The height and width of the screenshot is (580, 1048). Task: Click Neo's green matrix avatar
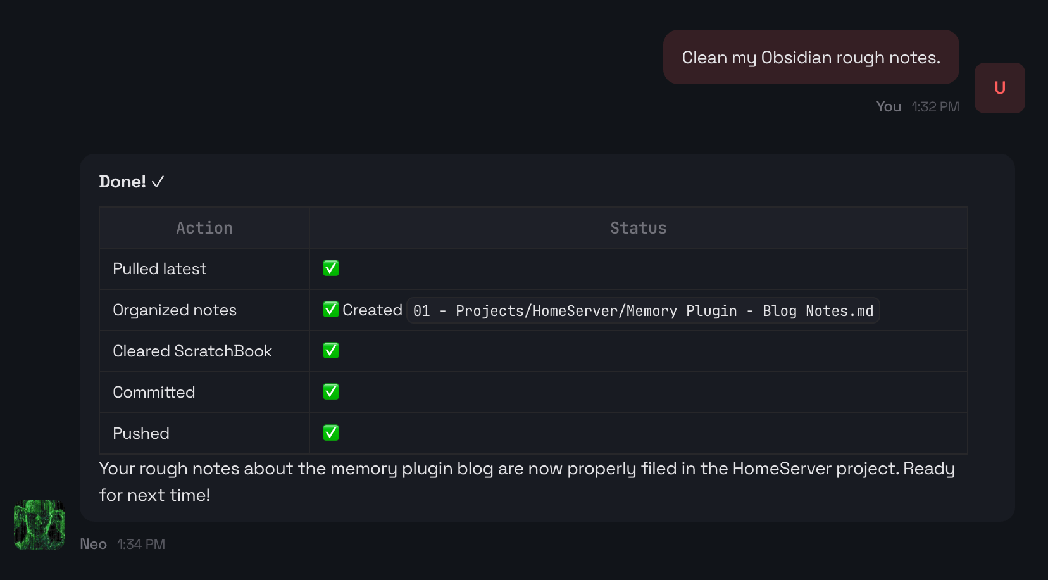pyautogui.click(x=39, y=525)
